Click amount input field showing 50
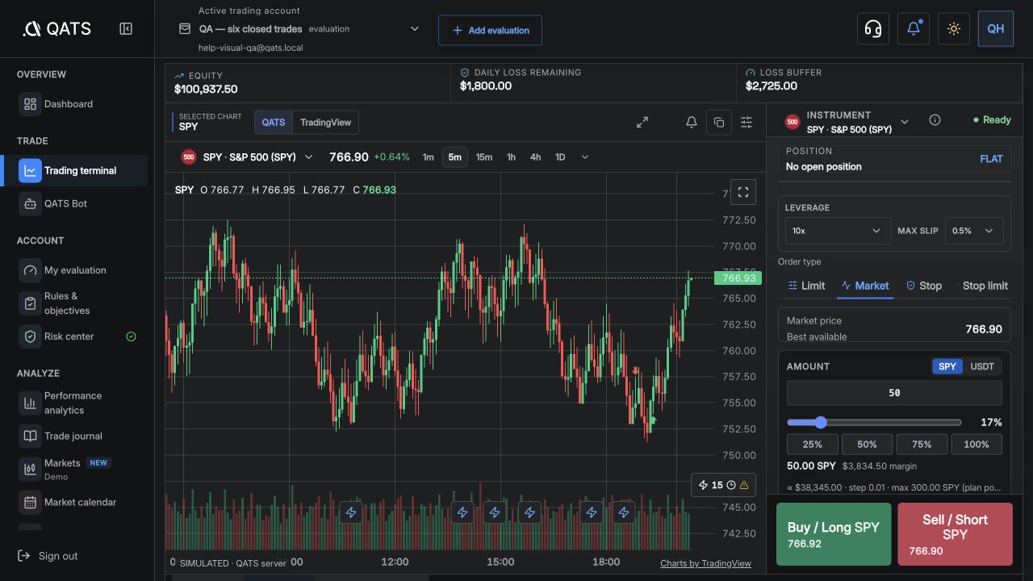Image resolution: width=1033 pixels, height=581 pixels. [x=894, y=393]
